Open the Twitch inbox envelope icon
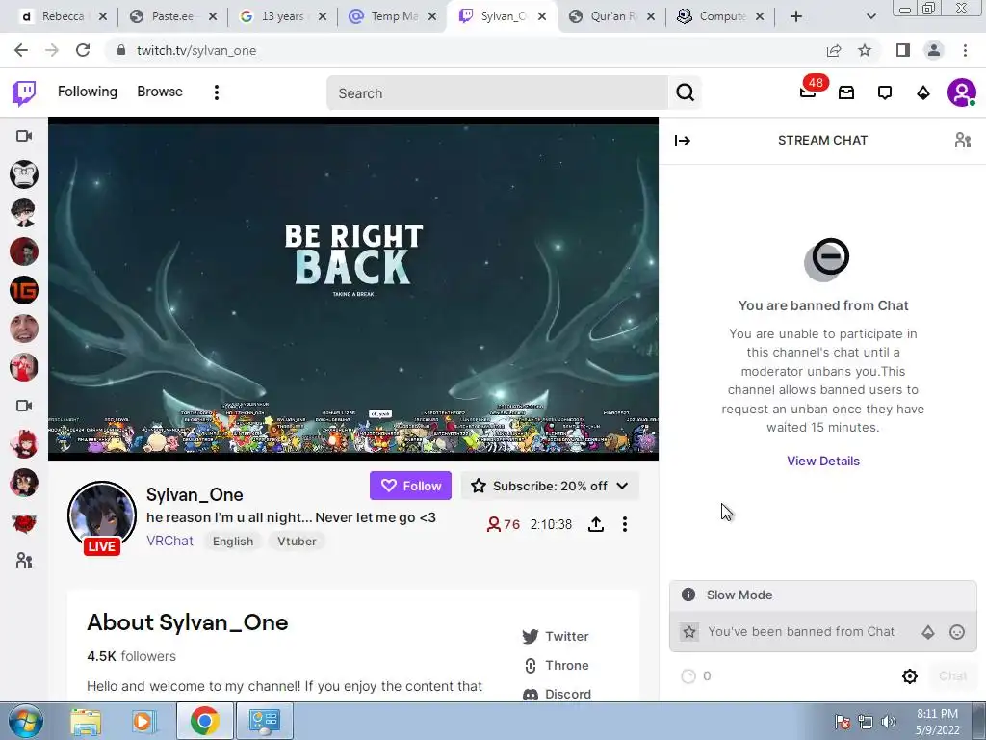986x740 pixels. tap(846, 93)
